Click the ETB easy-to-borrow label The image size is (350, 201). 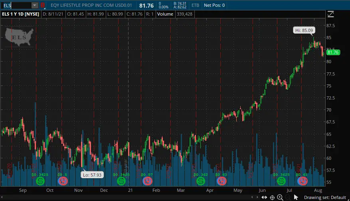tap(195, 5)
